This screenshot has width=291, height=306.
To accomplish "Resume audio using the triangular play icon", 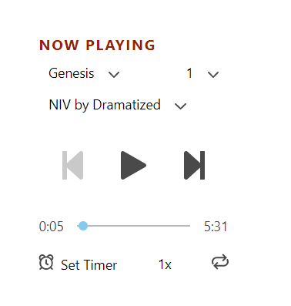I will click(133, 165).
